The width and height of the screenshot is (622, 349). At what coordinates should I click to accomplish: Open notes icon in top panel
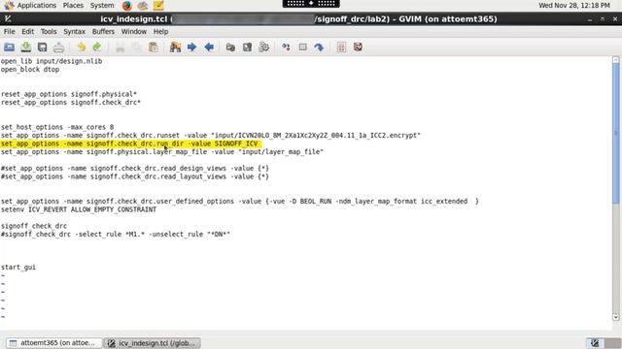pyautogui.click(x=158, y=6)
